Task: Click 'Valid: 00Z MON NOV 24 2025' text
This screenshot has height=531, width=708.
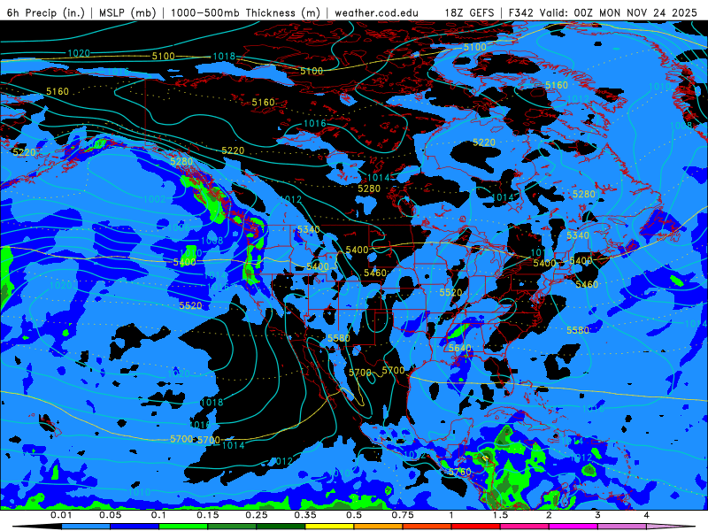Action: [618, 12]
